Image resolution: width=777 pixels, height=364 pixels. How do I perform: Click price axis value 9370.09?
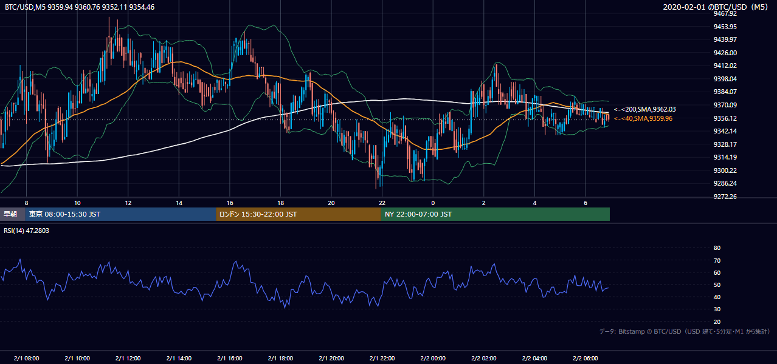(x=725, y=105)
